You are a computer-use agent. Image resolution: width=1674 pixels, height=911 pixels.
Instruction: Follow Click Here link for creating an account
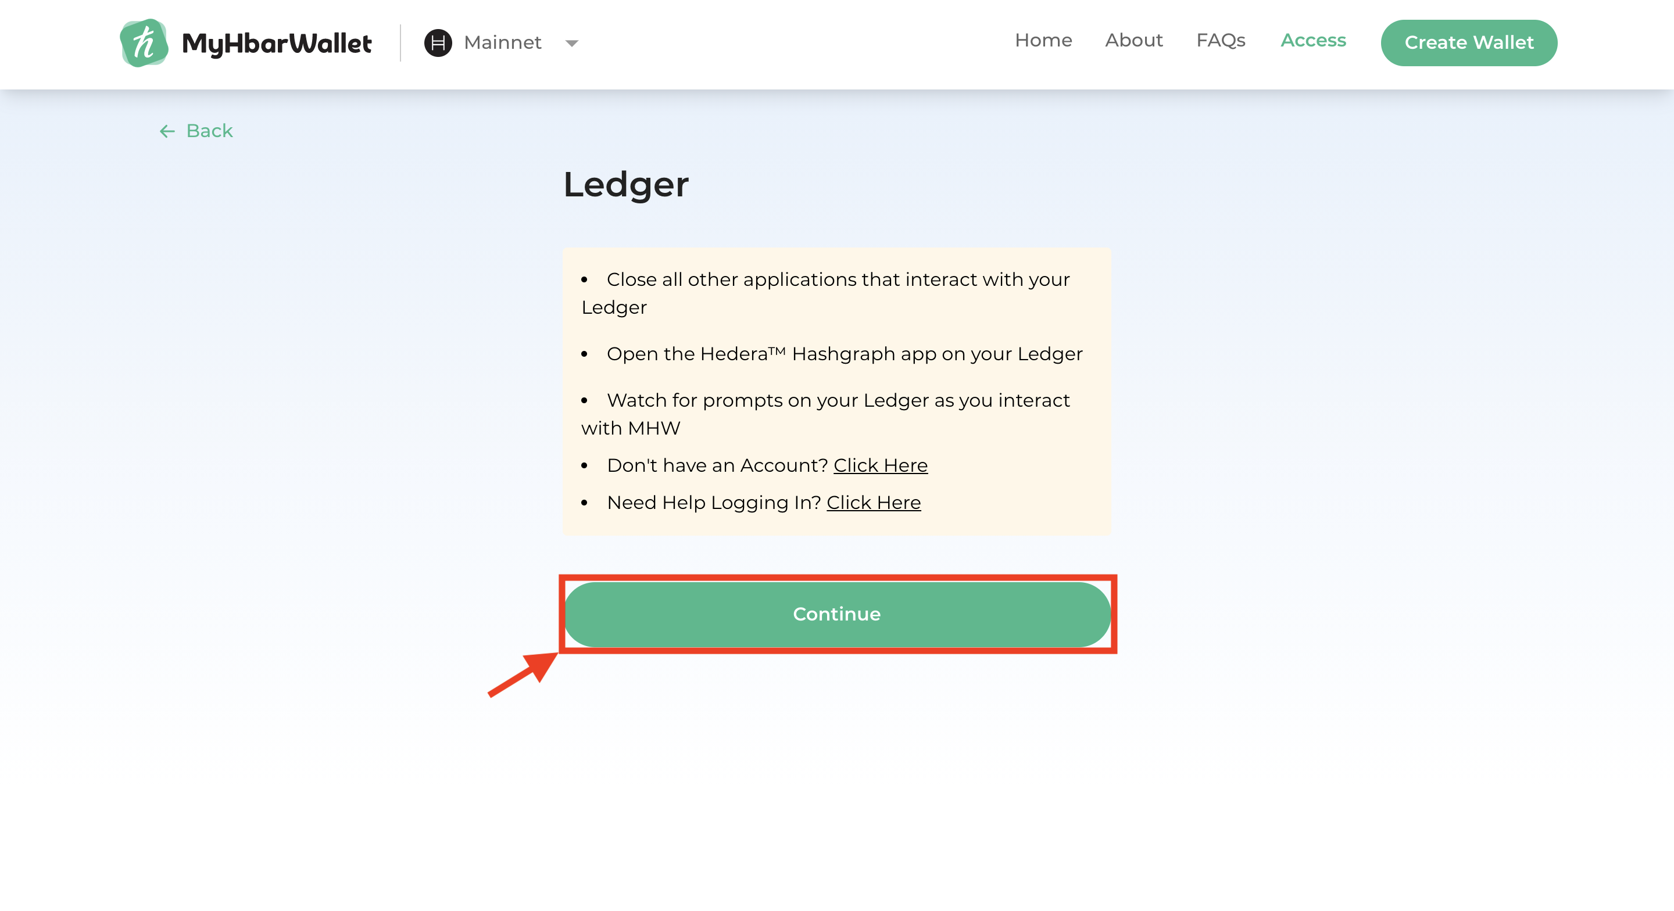(x=880, y=465)
